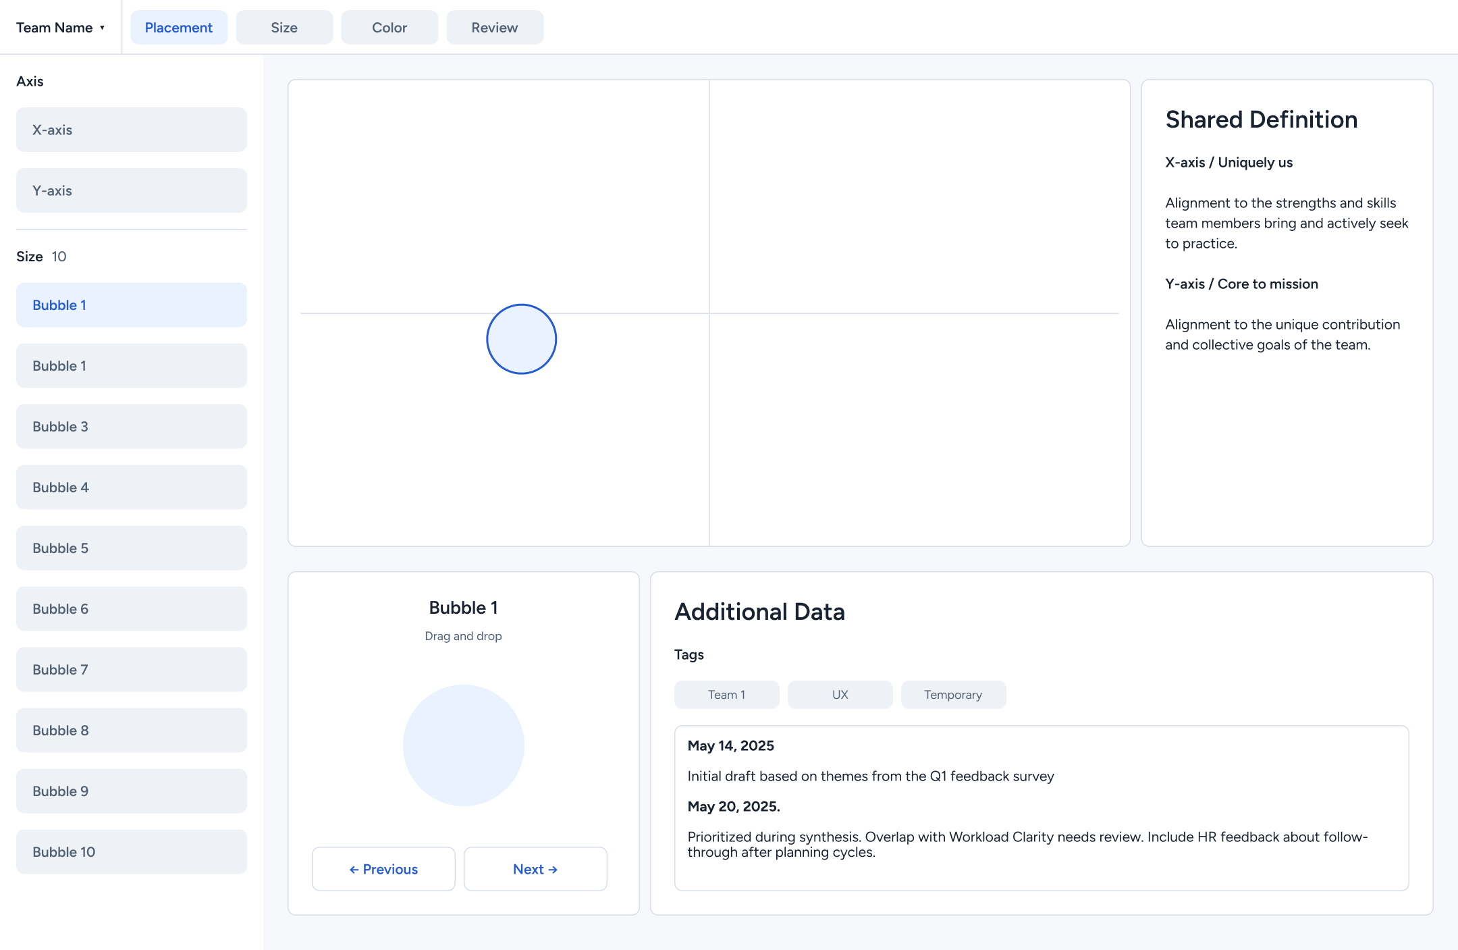Select Bubble 3 in the list

coord(132,427)
